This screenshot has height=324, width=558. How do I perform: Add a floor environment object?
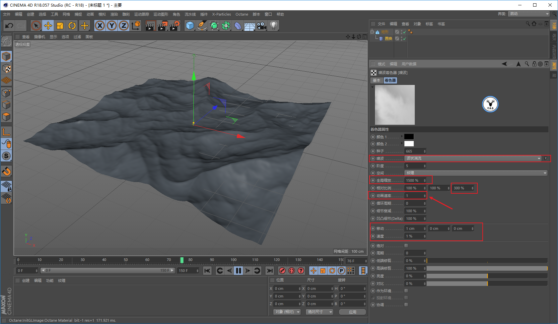click(250, 26)
